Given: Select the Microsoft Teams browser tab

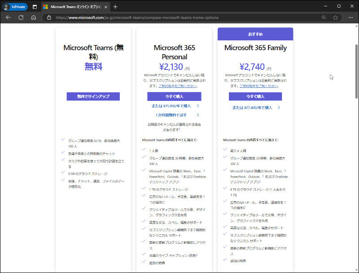Looking at the screenshot, I should point(75,7).
